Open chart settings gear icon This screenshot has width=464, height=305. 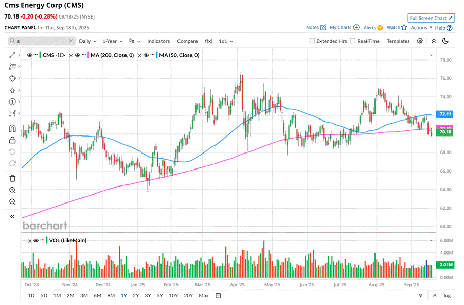click(x=420, y=41)
